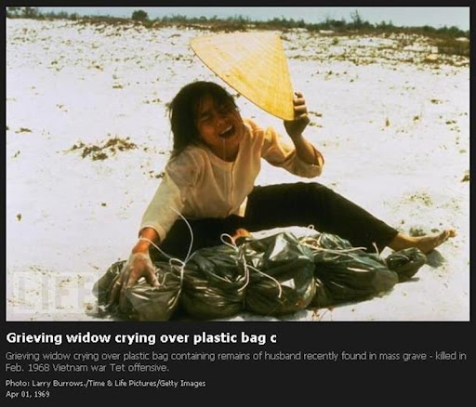Click the hand holding the hat brim

click(x=299, y=112)
